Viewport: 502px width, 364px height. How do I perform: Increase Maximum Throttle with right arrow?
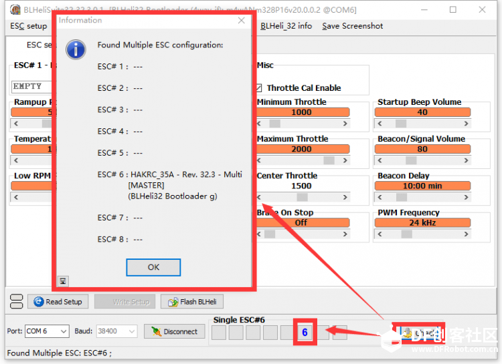click(x=345, y=160)
